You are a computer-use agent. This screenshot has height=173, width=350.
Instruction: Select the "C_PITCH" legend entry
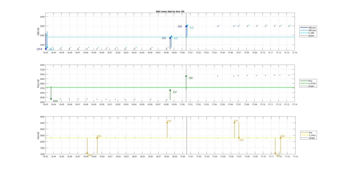click(308, 83)
